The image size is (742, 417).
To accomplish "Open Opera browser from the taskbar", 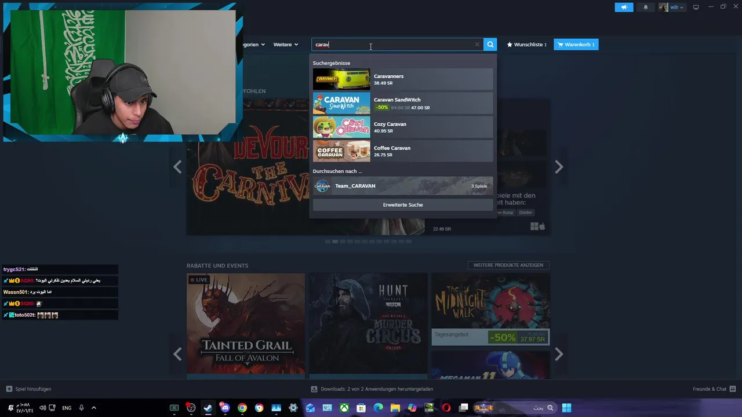I will tap(446, 408).
